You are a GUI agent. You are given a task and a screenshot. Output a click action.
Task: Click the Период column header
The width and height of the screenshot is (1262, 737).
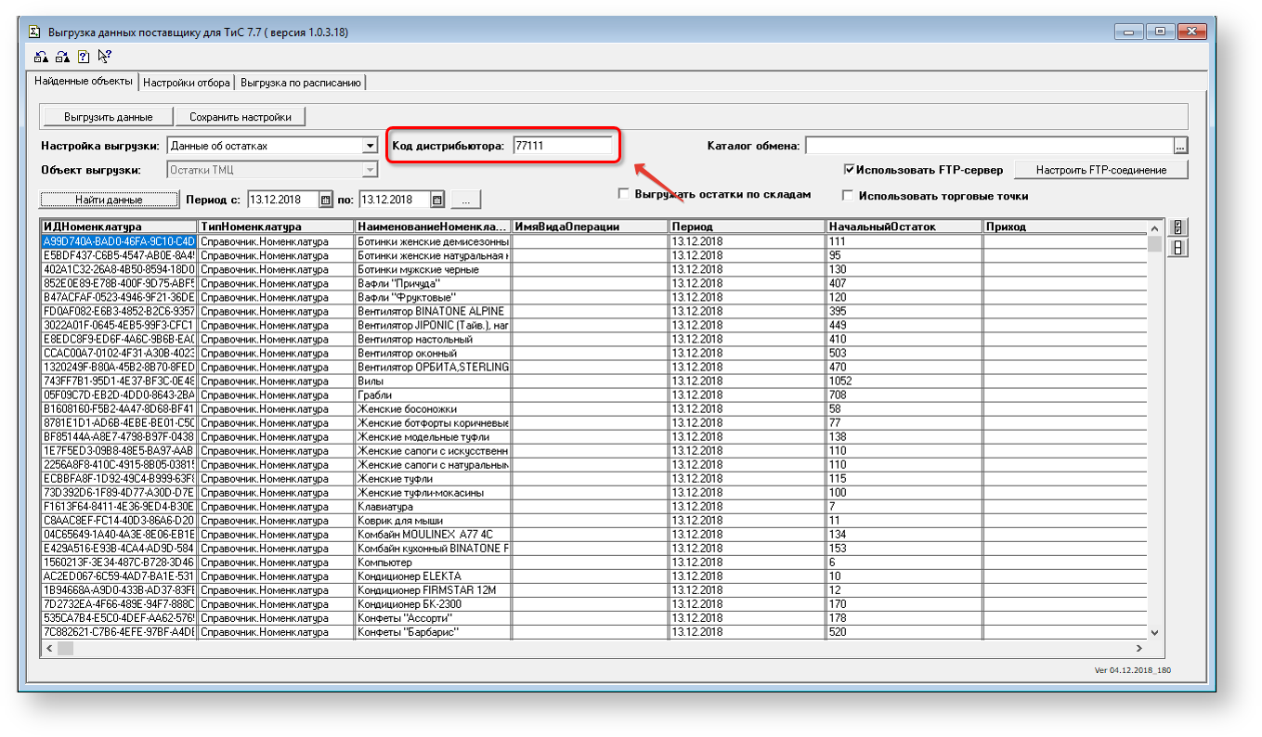[747, 226]
